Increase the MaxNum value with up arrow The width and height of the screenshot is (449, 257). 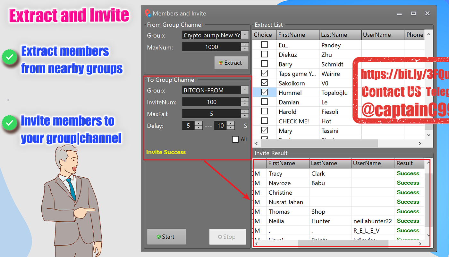click(x=245, y=45)
